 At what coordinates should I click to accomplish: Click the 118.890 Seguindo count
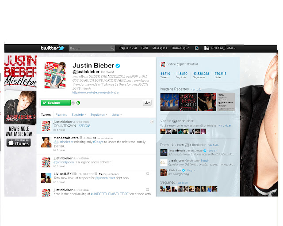[182, 75]
